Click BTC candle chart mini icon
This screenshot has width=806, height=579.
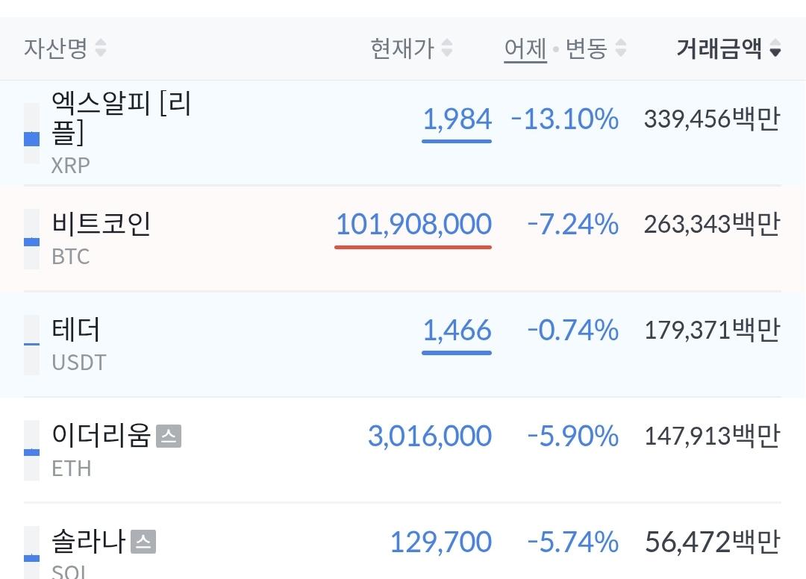[x=32, y=239]
